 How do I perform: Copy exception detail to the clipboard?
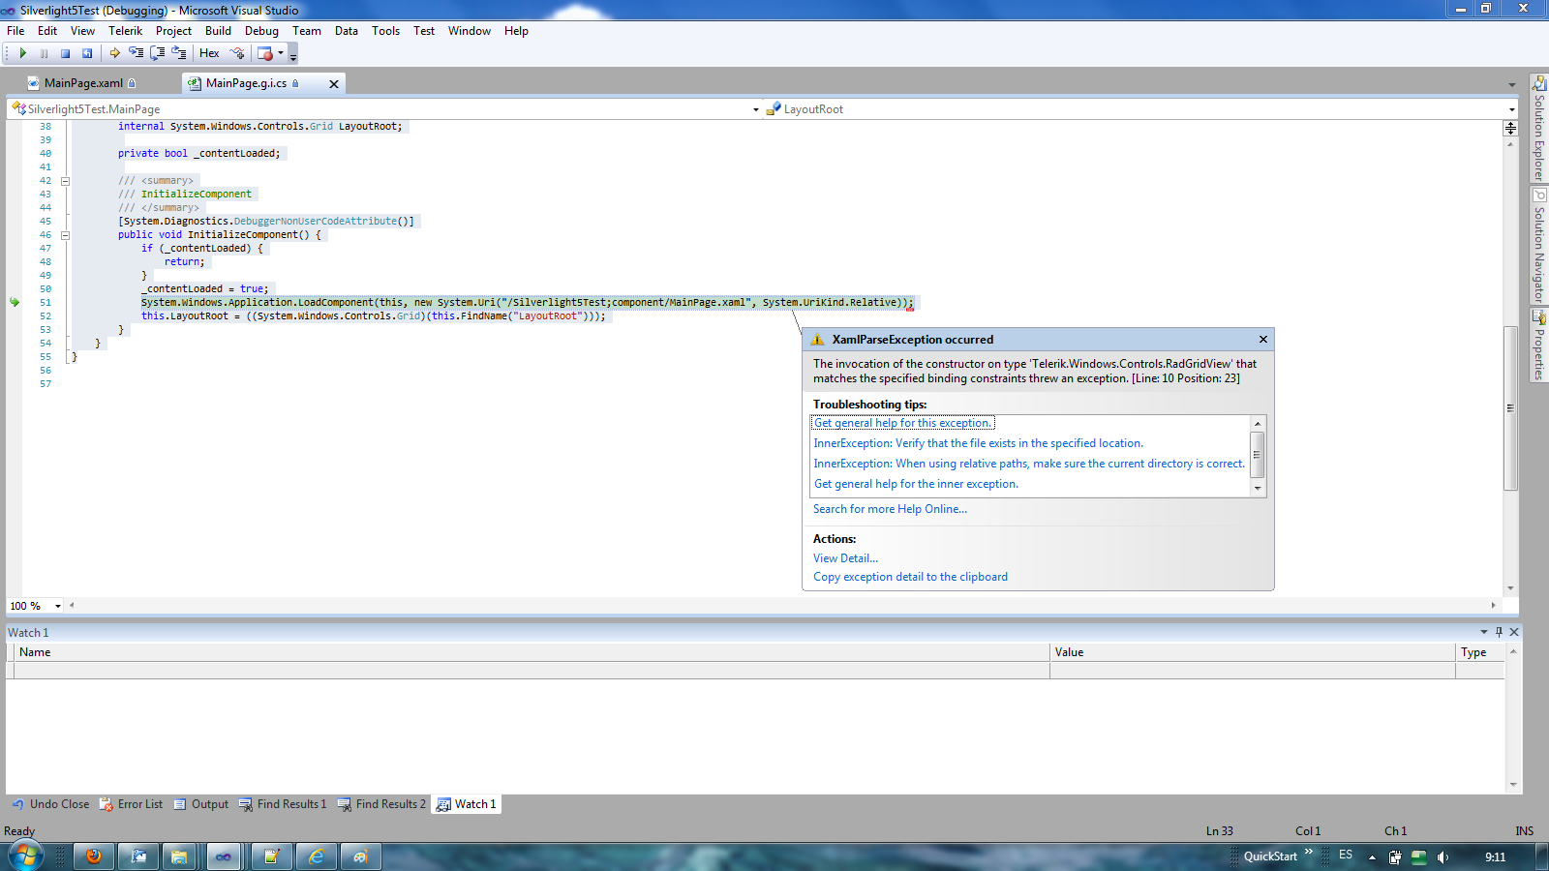pyautogui.click(x=910, y=577)
